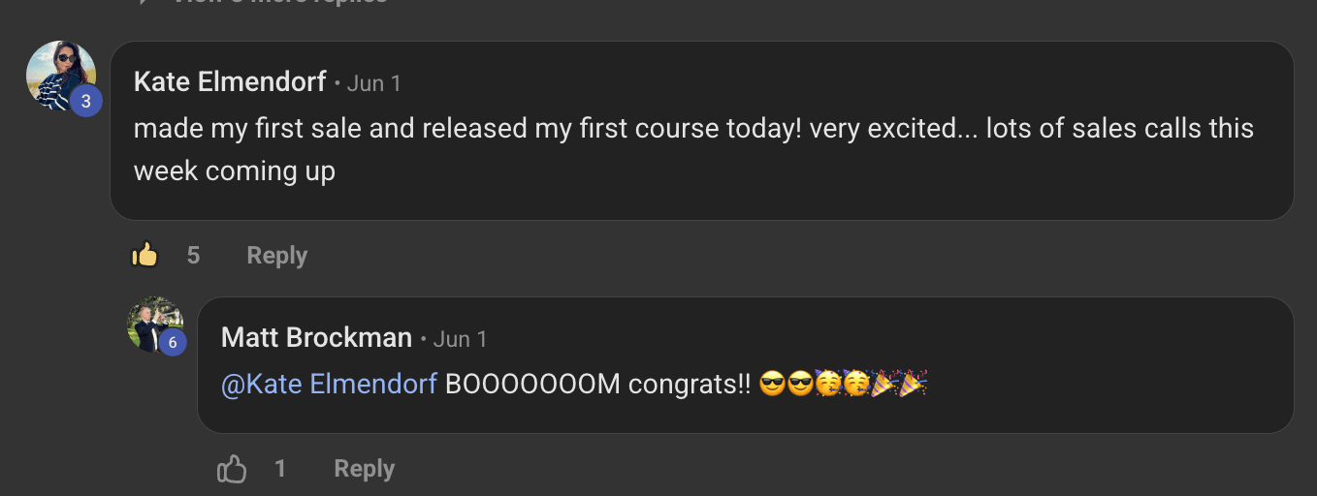Image resolution: width=1317 pixels, height=496 pixels.
Task: Open the Matt Brockman author name
Action: [x=316, y=338]
